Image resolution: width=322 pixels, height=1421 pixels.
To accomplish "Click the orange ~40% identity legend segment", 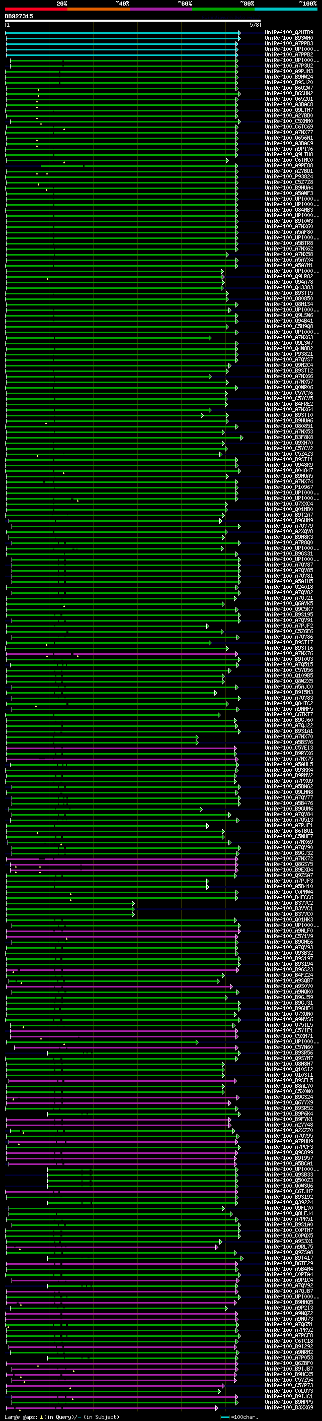I will pyautogui.click(x=99, y=10).
